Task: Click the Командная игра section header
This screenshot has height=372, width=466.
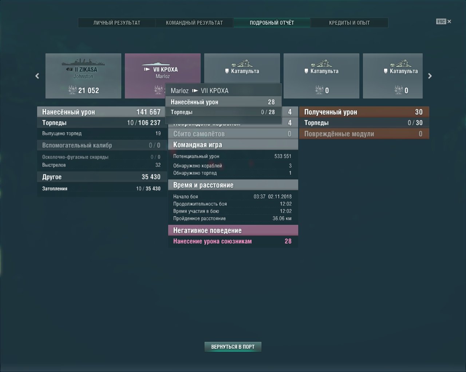Action: [233, 145]
